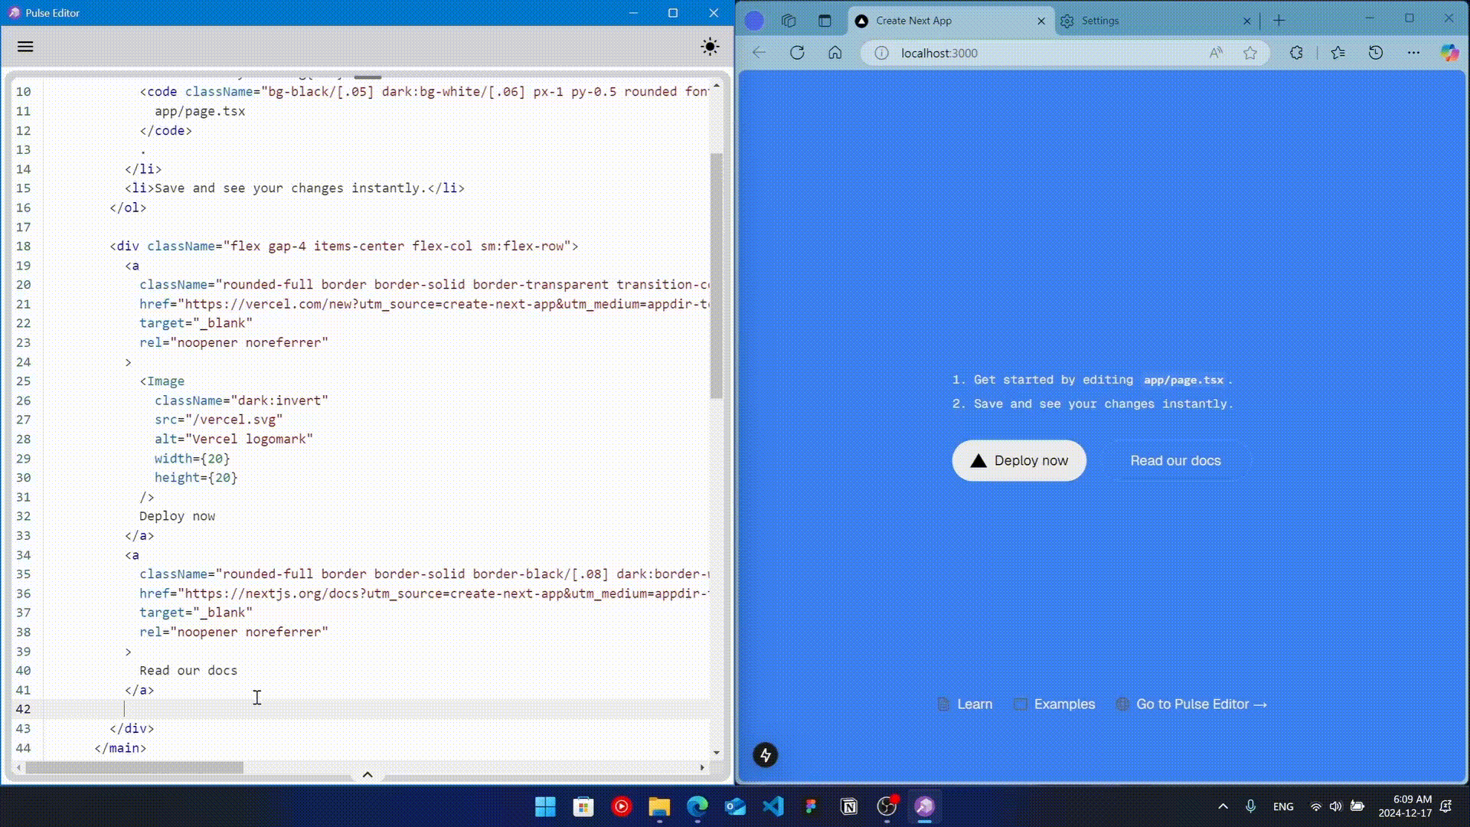Select the Create Next App tab
1470x827 pixels.
[942, 21]
